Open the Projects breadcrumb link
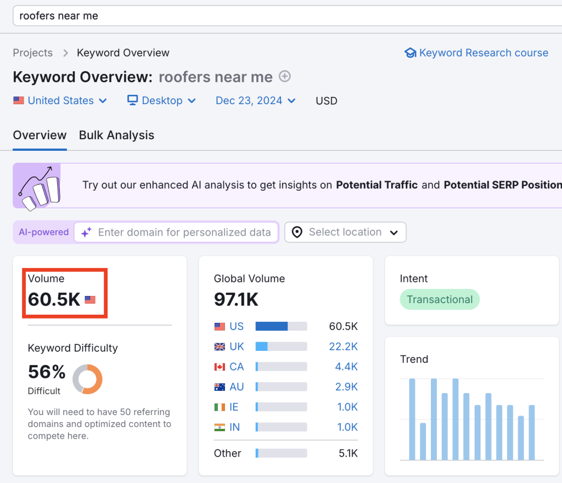The width and height of the screenshot is (562, 483). click(32, 53)
